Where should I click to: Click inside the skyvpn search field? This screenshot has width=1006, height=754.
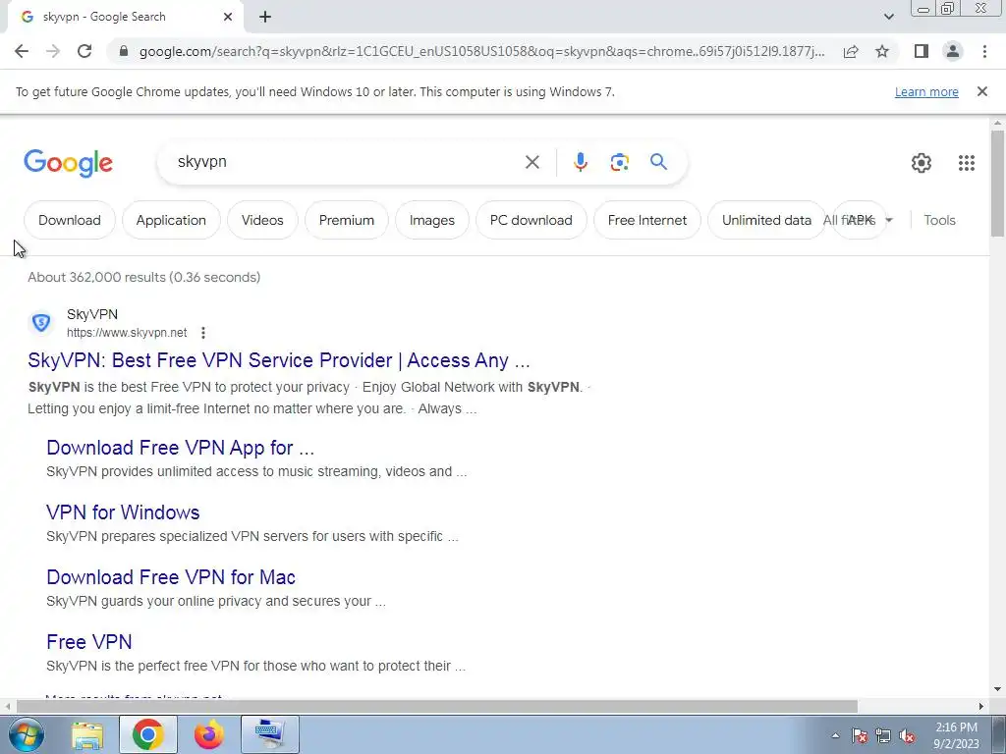(347, 162)
